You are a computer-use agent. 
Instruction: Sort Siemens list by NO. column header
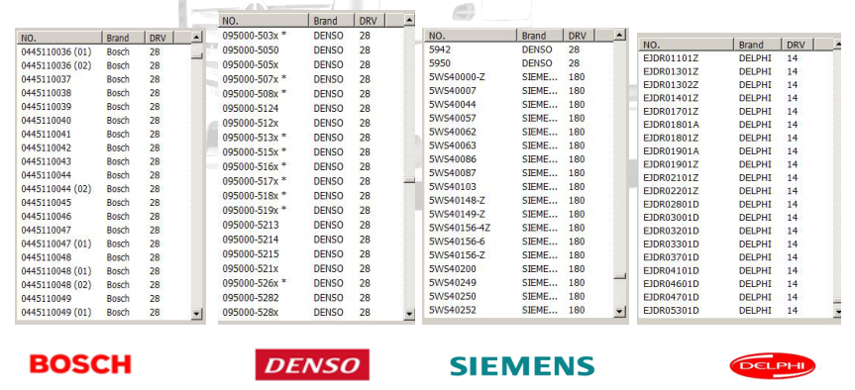tap(472, 36)
